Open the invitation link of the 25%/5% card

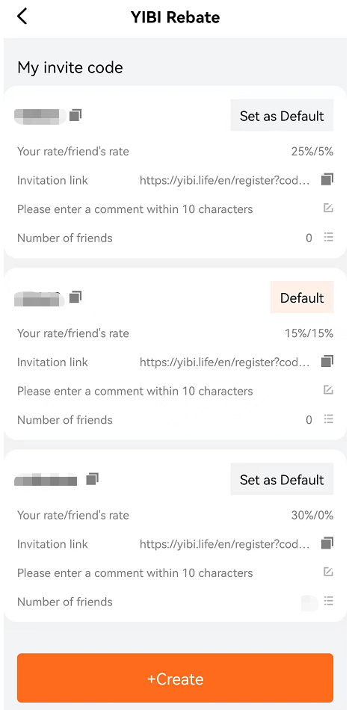click(225, 180)
